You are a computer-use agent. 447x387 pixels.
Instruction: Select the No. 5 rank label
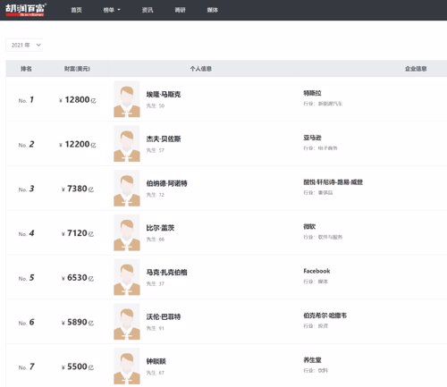click(x=26, y=278)
